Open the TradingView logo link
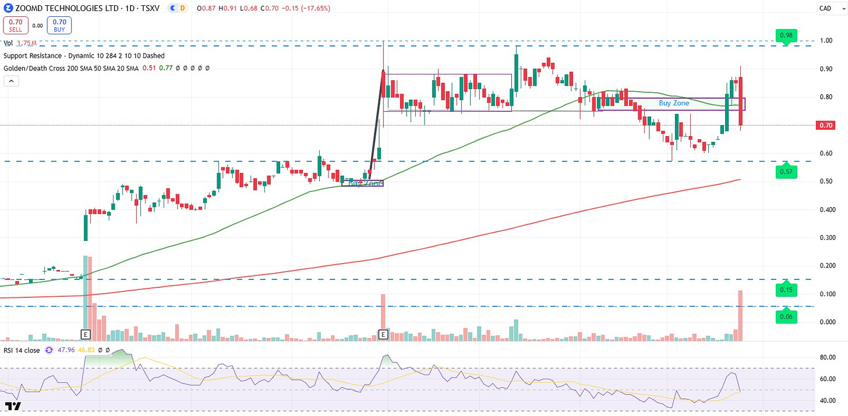 12,406
